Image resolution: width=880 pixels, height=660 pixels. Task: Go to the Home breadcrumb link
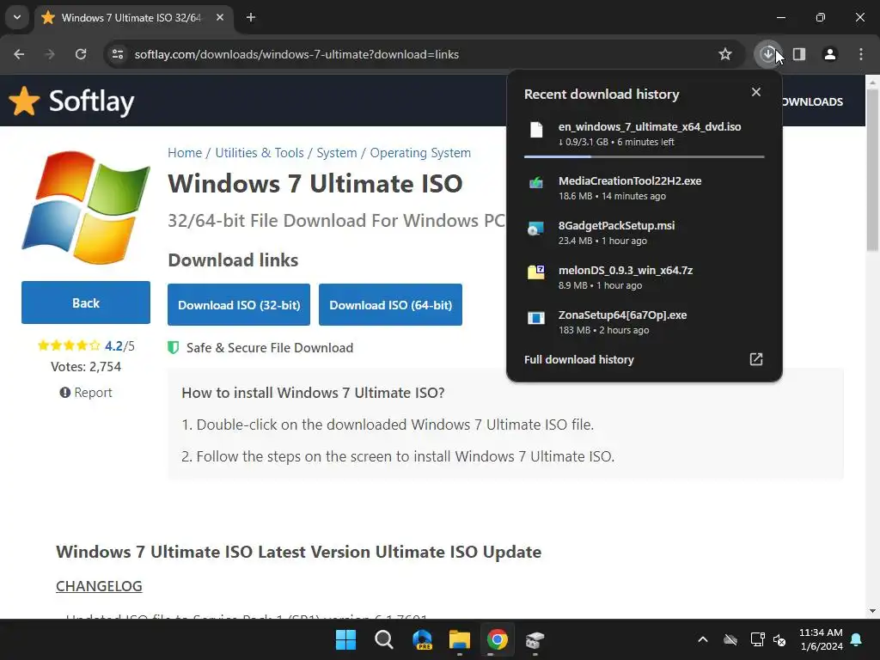(x=185, y=153)
